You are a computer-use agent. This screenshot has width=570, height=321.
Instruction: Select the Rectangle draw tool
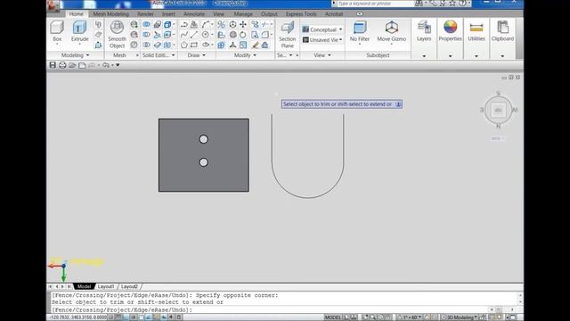(194, 45)
